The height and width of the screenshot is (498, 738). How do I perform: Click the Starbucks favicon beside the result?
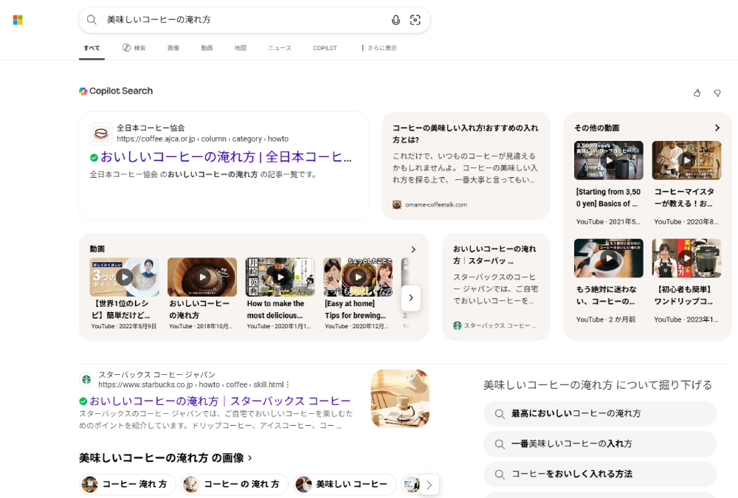coord(86,379)
